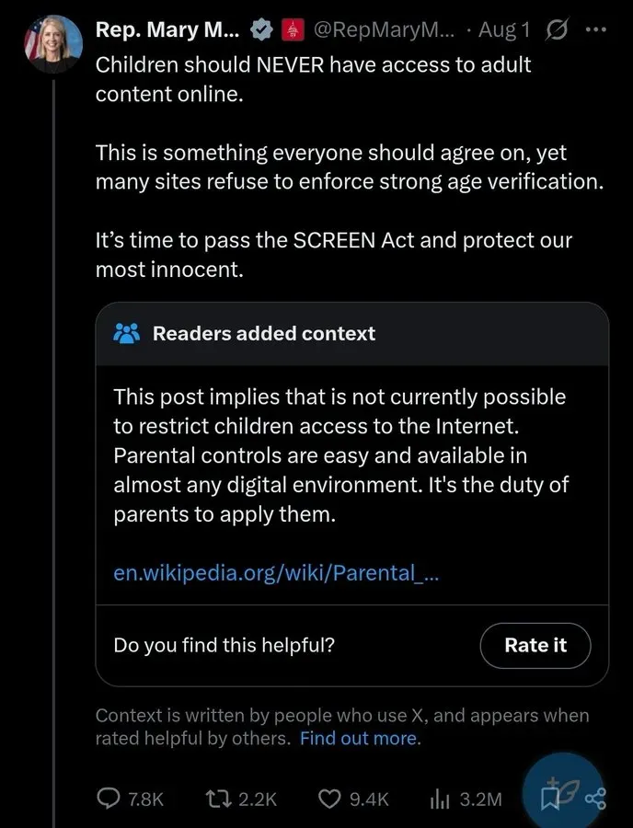The image size is (633, 828).
Task: Click the red Capitol affiliation badge
Action: [x=292, y=30]
